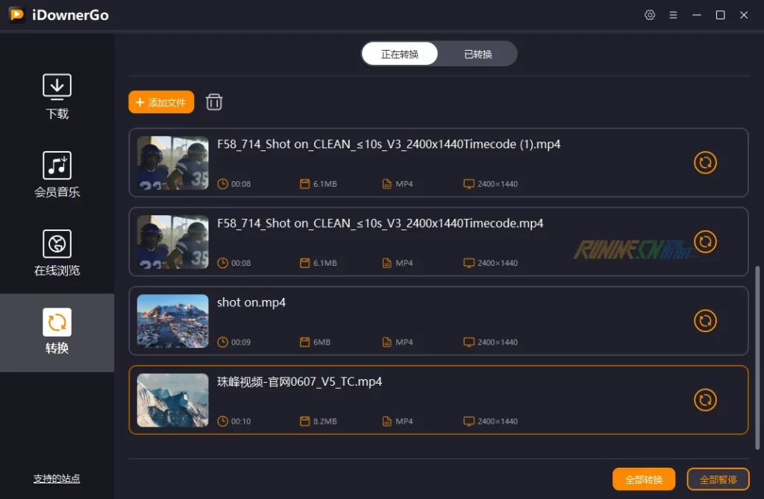Click the 珠峰视频 mountain thumbnail
764x499 pixels.
pos(172,400)
